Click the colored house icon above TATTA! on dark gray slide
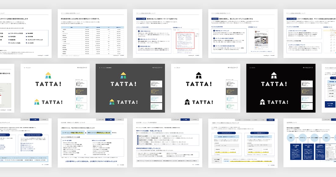Viewport: 336px width, 177px height. (123, 75)
